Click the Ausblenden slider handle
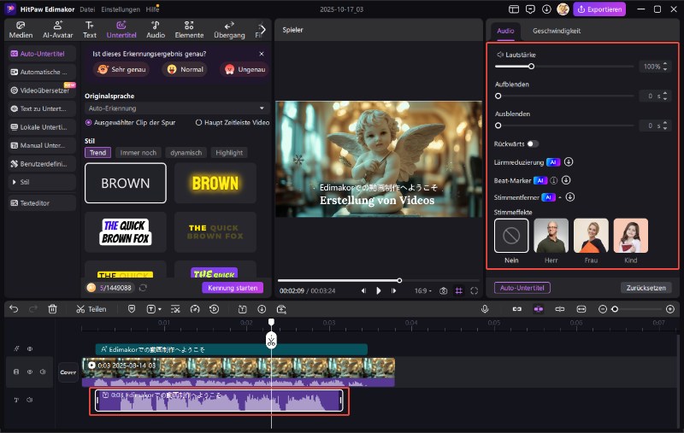 pos(498,126)
